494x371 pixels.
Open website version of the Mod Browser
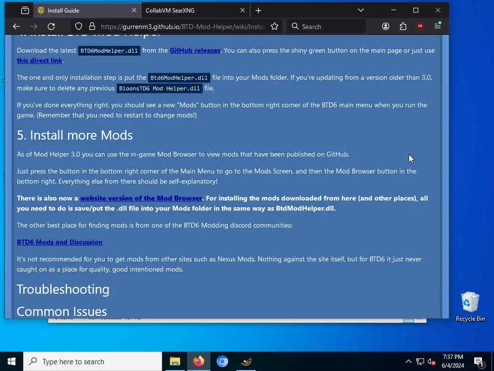[x=141, y=198]
